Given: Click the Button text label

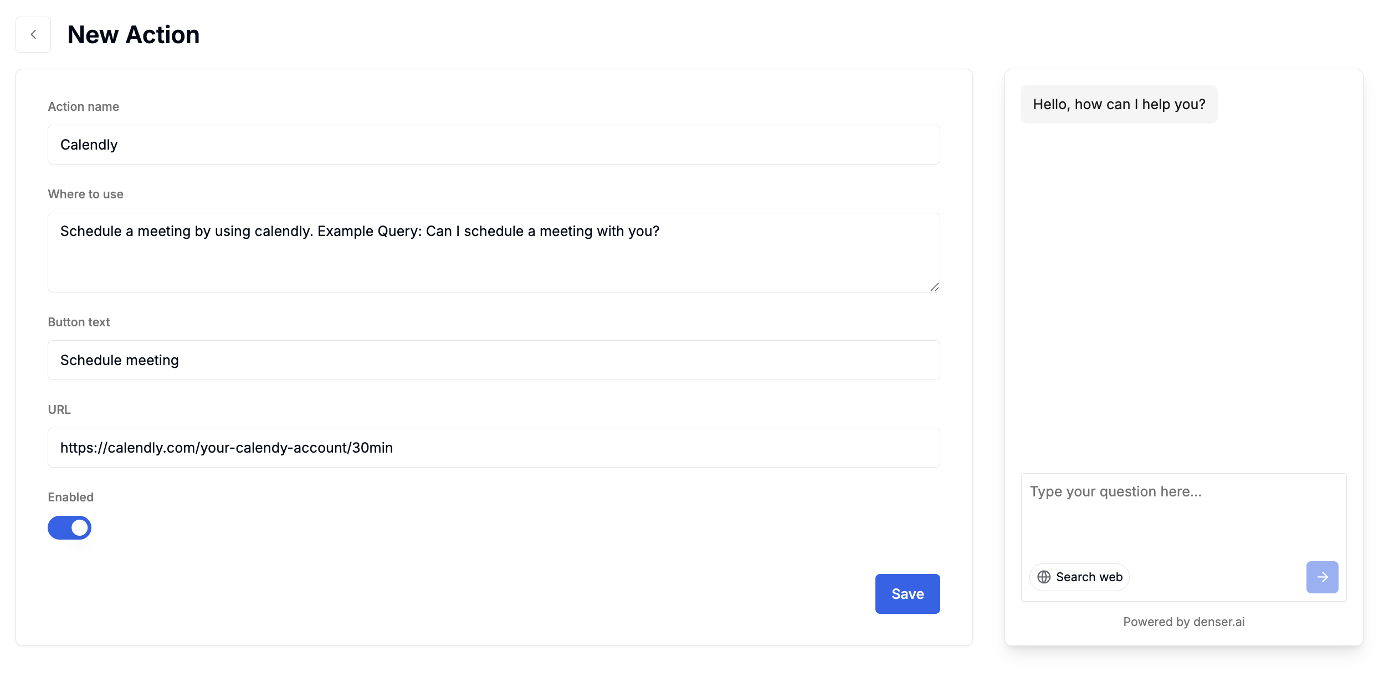Looking at the screenshot, I should (79, 322).
